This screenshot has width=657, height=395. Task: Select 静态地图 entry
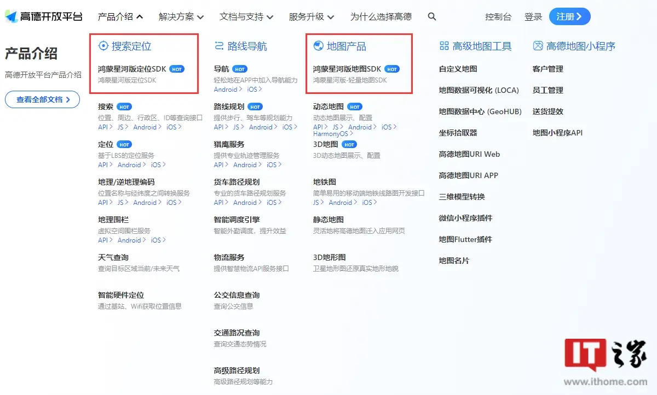tap(328, 220)
